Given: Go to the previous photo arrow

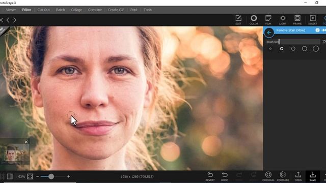Looking at the screenshot, I should [8, 20].
